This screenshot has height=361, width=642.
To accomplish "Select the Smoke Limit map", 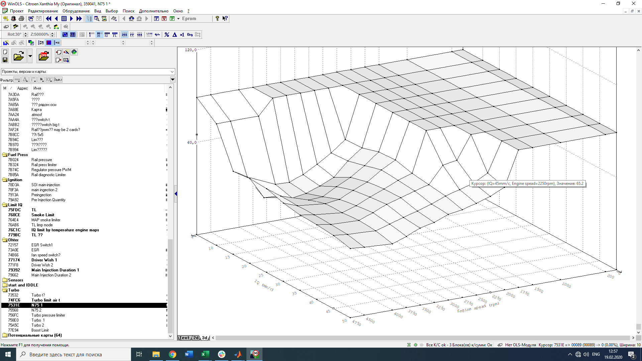I will point(43,215).
